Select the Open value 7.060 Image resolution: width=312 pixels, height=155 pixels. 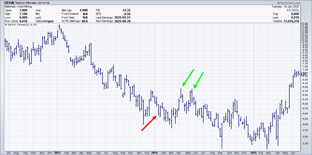(23, 10)
